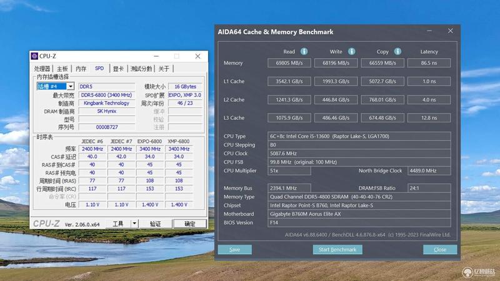Click L2 Cache Copy value 768.01 GB/s

pyautogui.click(x=382, y=100)
